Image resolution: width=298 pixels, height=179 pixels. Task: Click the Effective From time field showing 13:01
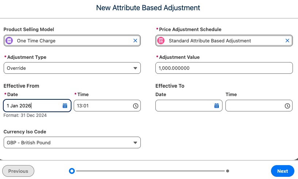click(102, 106)
